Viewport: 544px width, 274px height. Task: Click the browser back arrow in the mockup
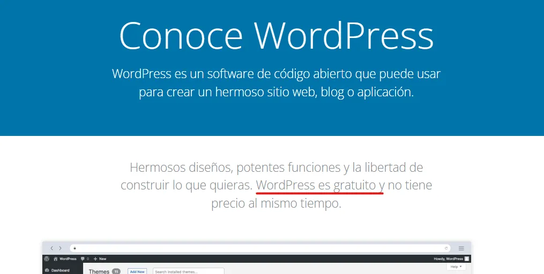point(51,248)
